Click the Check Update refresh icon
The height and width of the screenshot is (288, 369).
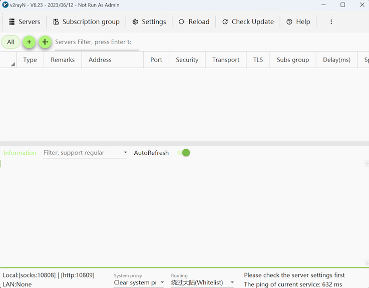(x=225, y=22)
